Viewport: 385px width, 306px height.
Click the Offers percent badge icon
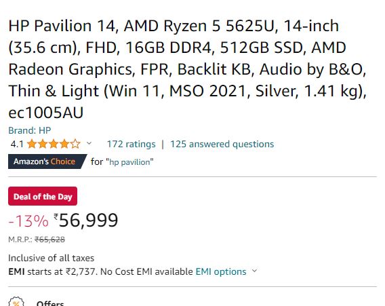click(16, 302)
